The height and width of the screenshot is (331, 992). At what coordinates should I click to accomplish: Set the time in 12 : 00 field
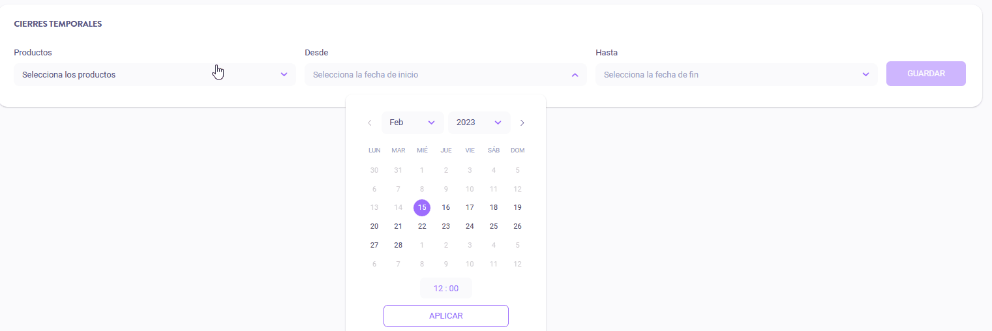pos(446,288)
